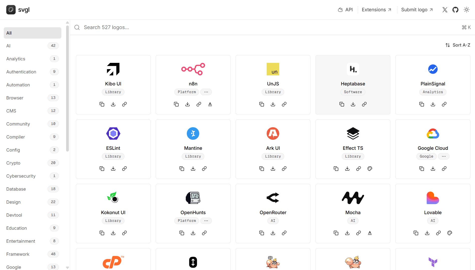This screenshot has width=475, height=270.
Task: Click the n8n Platform tag
Action: [x=187, y=92]
